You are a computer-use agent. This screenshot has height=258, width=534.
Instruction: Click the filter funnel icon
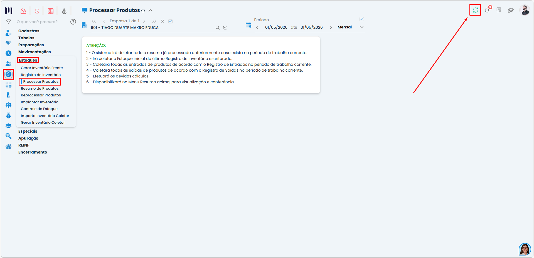[x=9, y=22]
